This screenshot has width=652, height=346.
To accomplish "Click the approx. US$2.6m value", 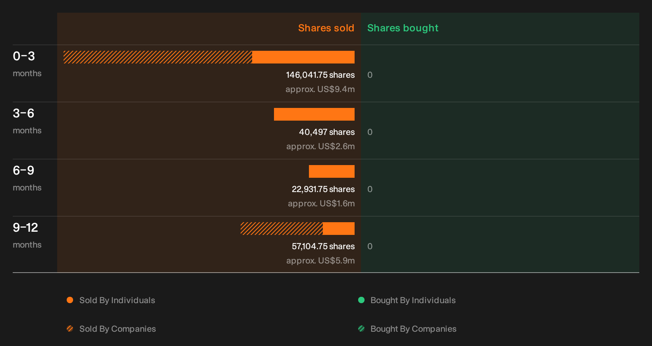I will [320, 146].
